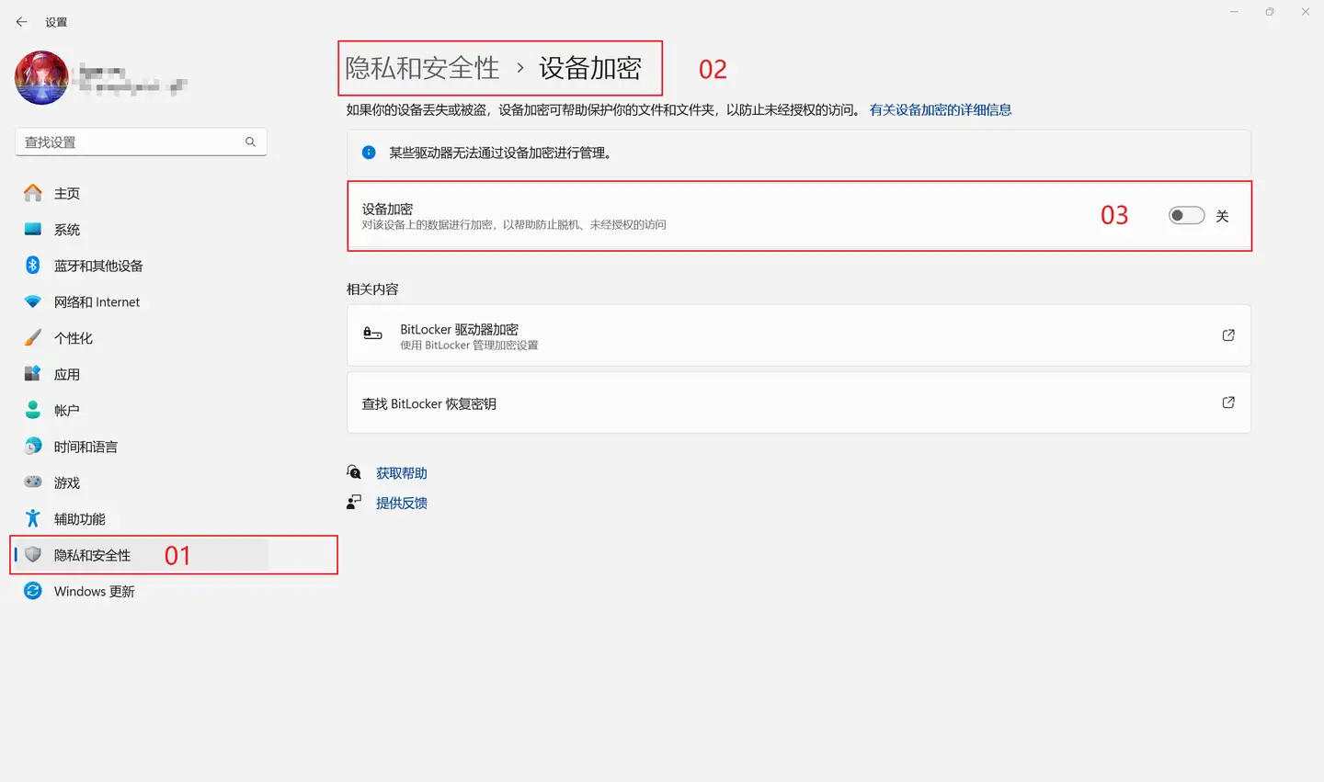
Task: Click the help headset icon beside 获取帮助
Action: 354,472
